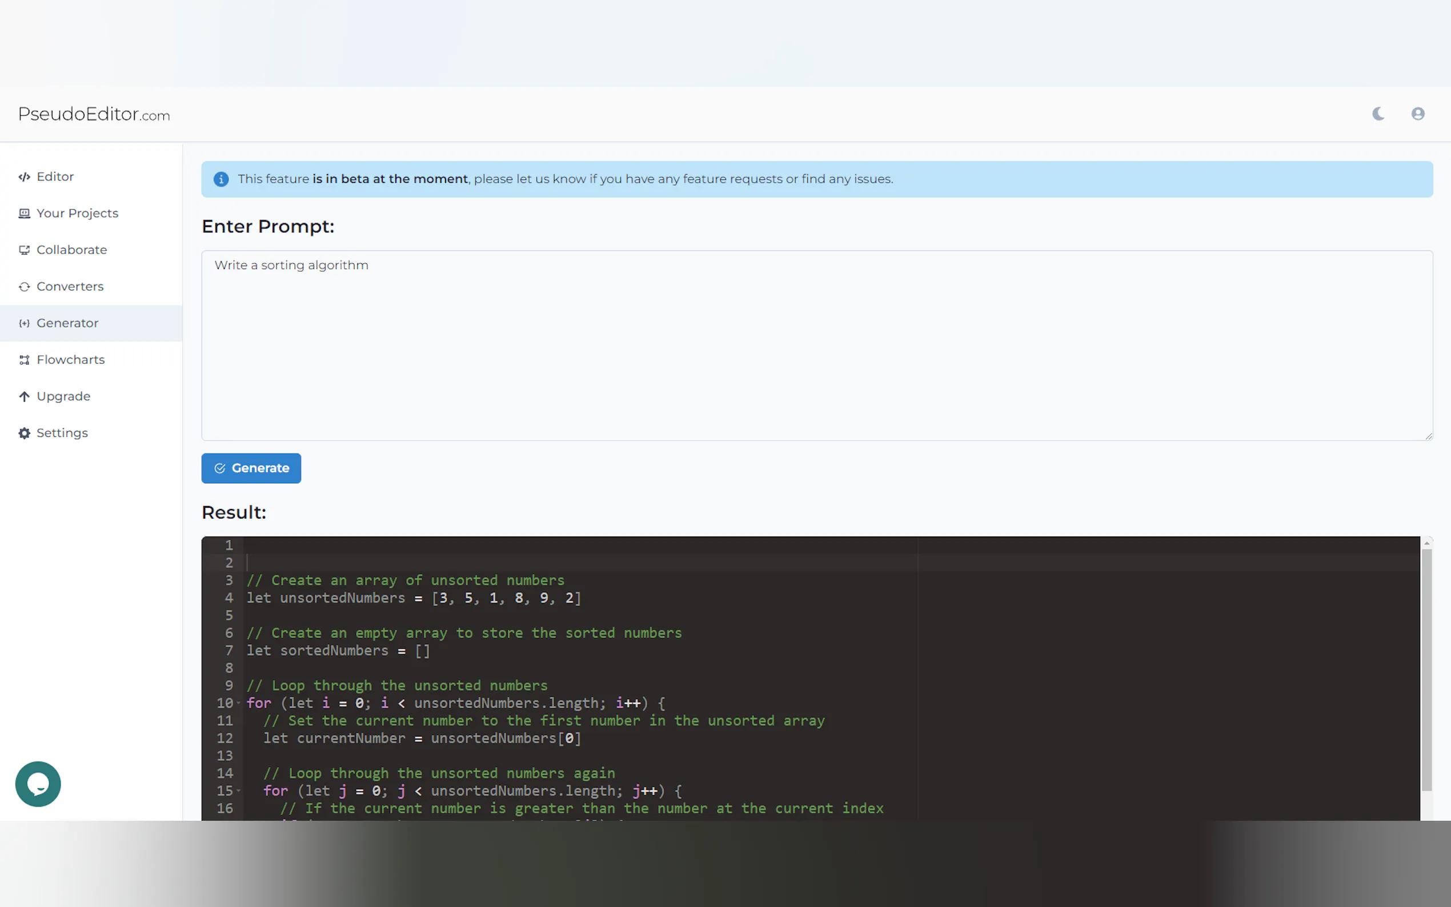Collapse the code fold at line 10
Viewport: 1451px width, 907px height.
point(239,703)
